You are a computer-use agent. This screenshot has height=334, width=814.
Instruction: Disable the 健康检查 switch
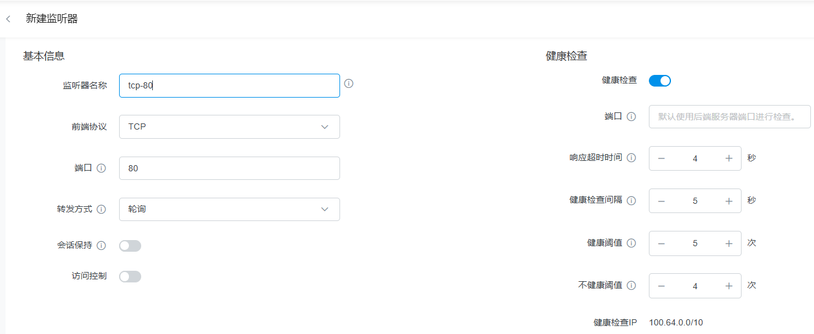[x=660, y=80]
